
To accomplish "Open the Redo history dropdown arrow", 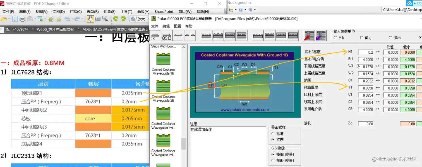I will pos(82,19).
